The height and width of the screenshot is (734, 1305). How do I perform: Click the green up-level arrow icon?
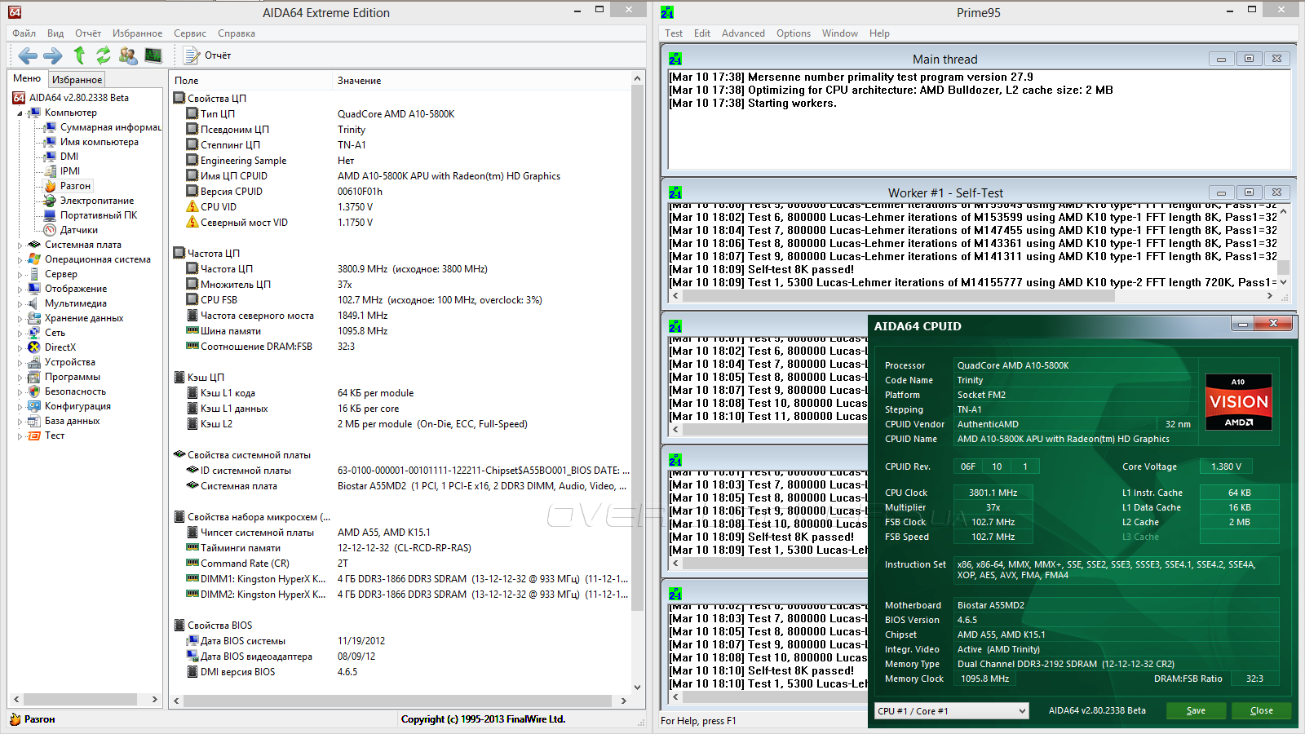[79, 55]
